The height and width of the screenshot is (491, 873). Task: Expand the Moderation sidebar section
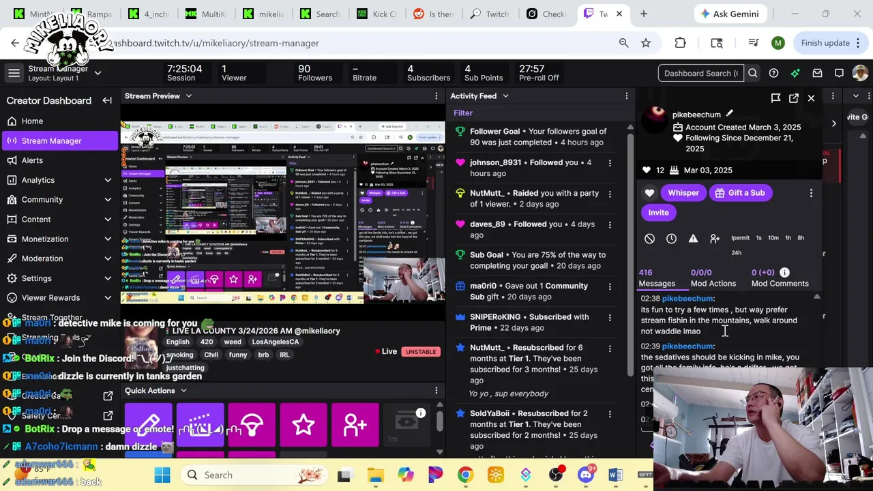click(x=108, y=258)
